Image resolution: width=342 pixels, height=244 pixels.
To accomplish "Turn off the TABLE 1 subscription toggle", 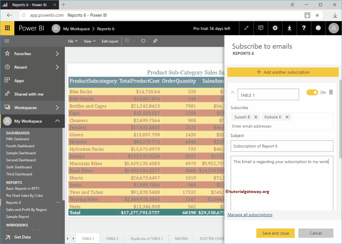I will [312, 92].
